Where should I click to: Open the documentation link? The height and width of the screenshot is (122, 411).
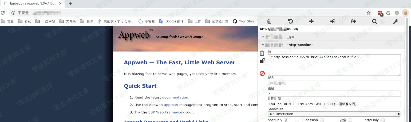tap(175, 97)
